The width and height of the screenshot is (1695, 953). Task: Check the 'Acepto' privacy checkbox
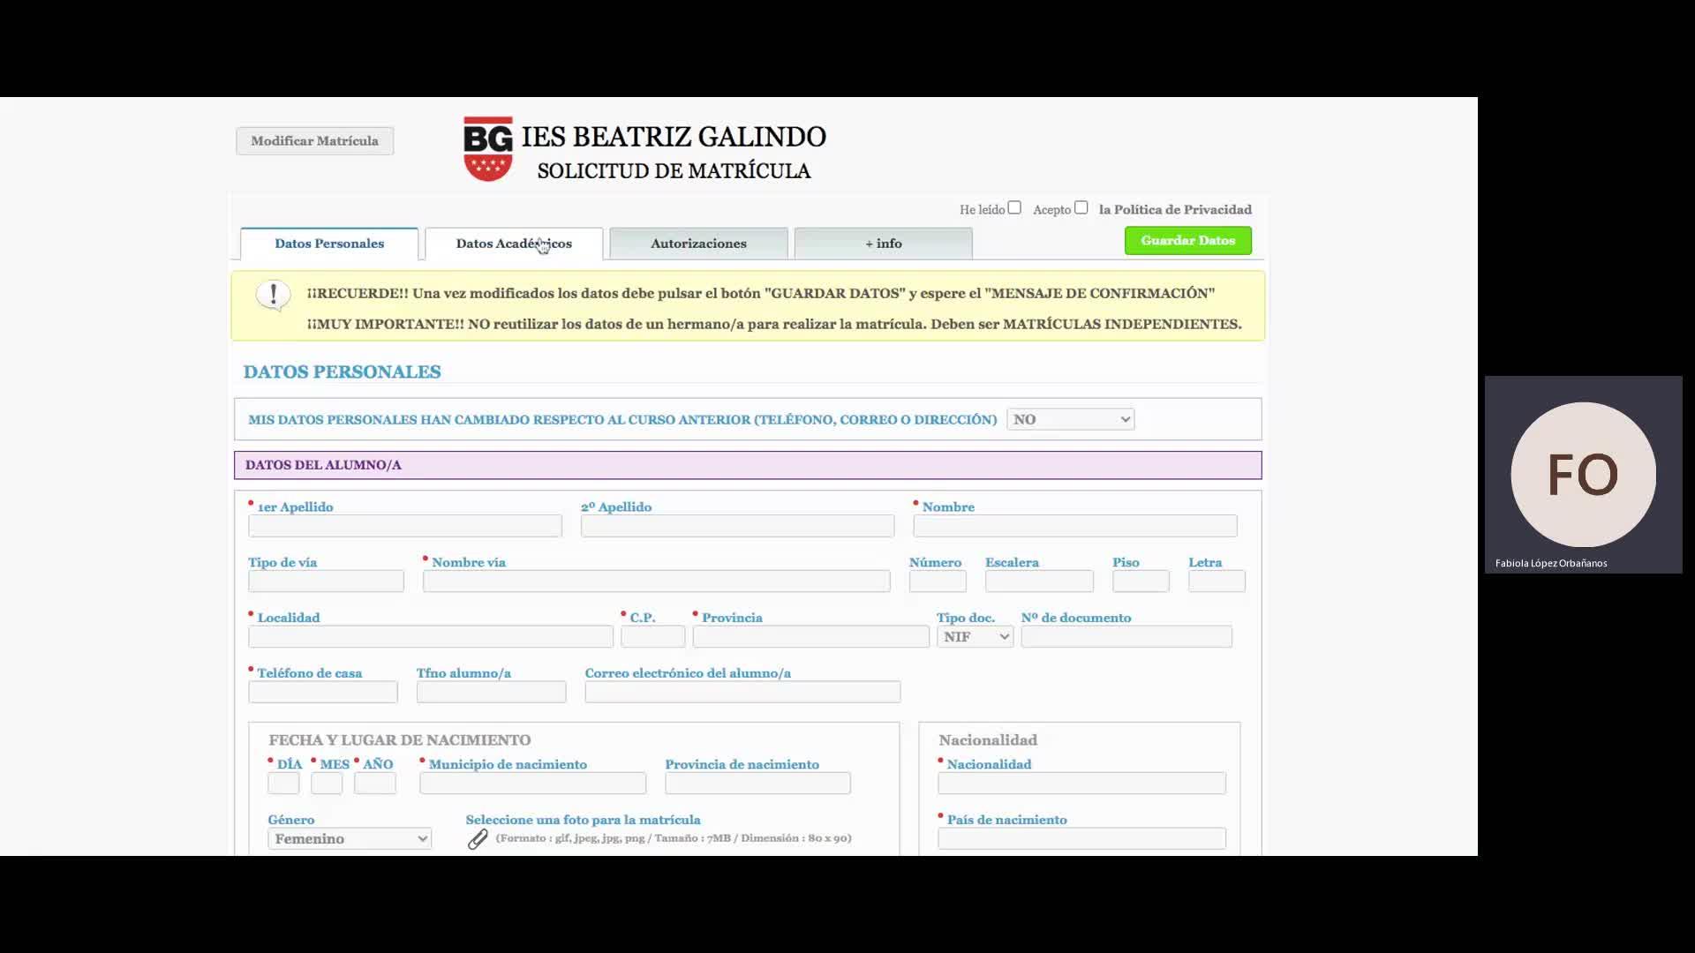click(1081, 208)
